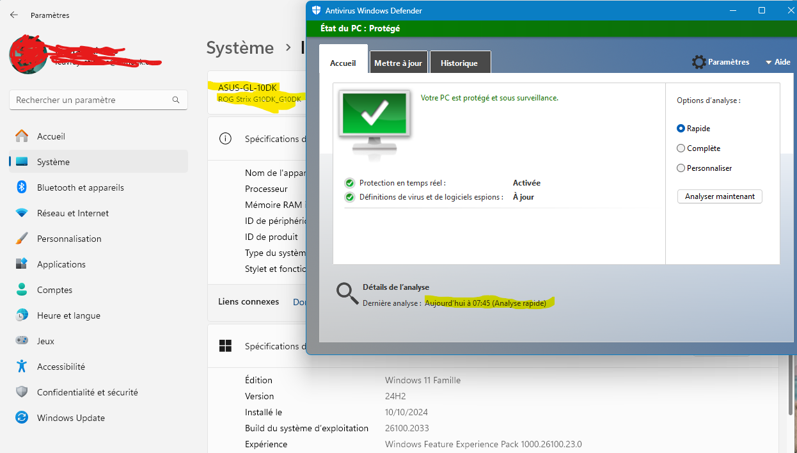797x453 pixels.
Task: Open Heure et langue clock icon
Action: (x=22, y=315)
